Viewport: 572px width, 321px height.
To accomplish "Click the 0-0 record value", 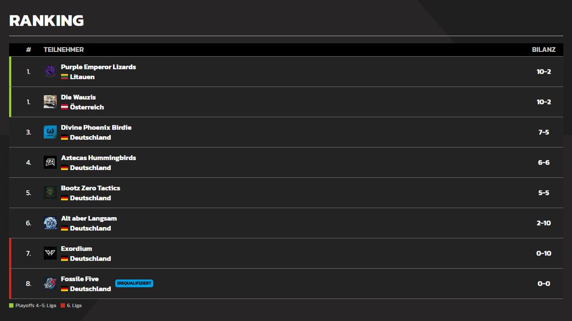I will 544,283.
